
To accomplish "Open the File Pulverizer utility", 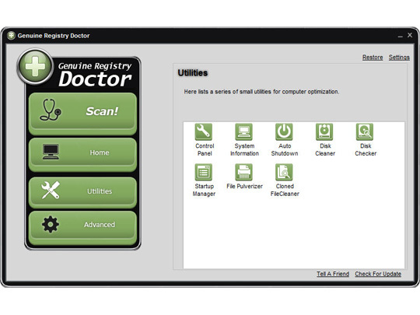I will pos(243,172).
